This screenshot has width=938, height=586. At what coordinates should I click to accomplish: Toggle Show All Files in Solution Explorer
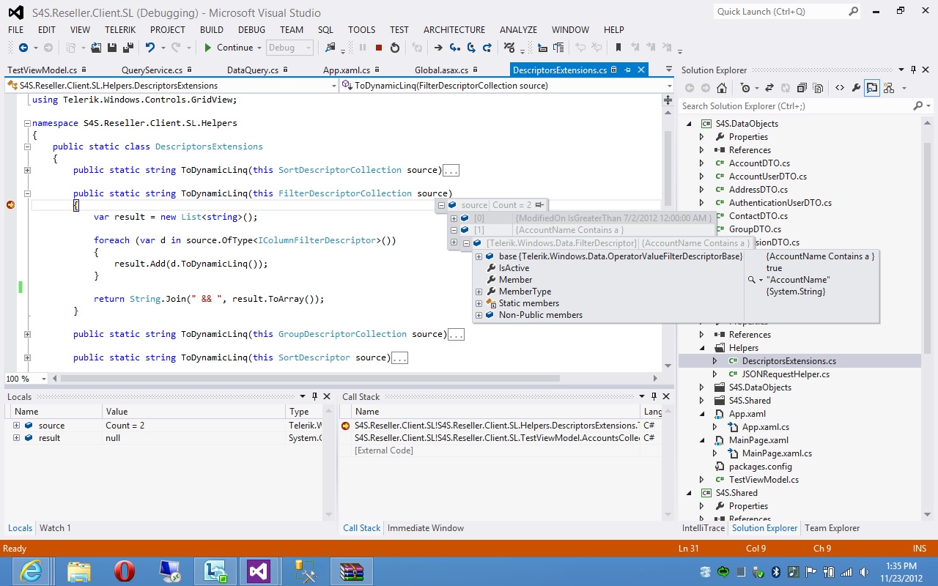(x=818, y=88)
